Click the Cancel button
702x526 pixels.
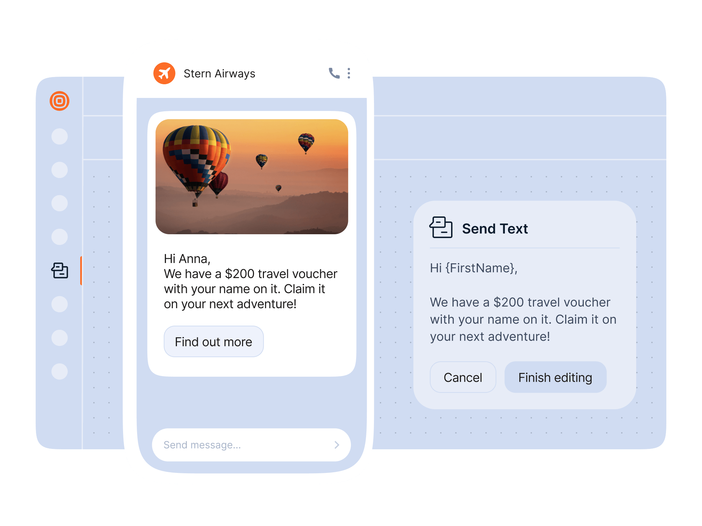point(463,377)
